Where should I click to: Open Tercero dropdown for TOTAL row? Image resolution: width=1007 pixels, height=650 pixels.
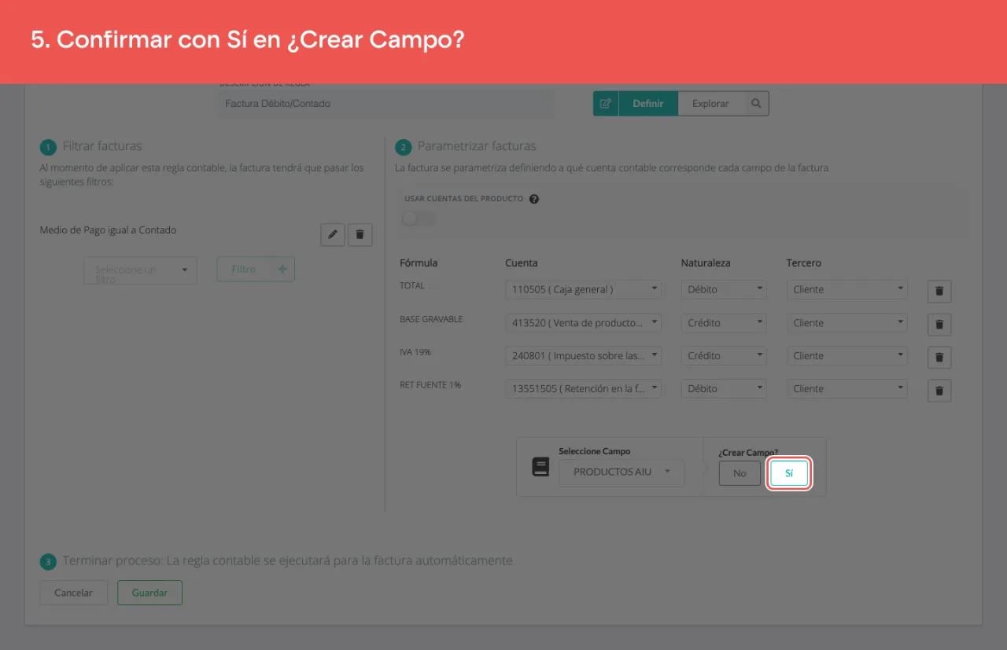tap(847, 289)
